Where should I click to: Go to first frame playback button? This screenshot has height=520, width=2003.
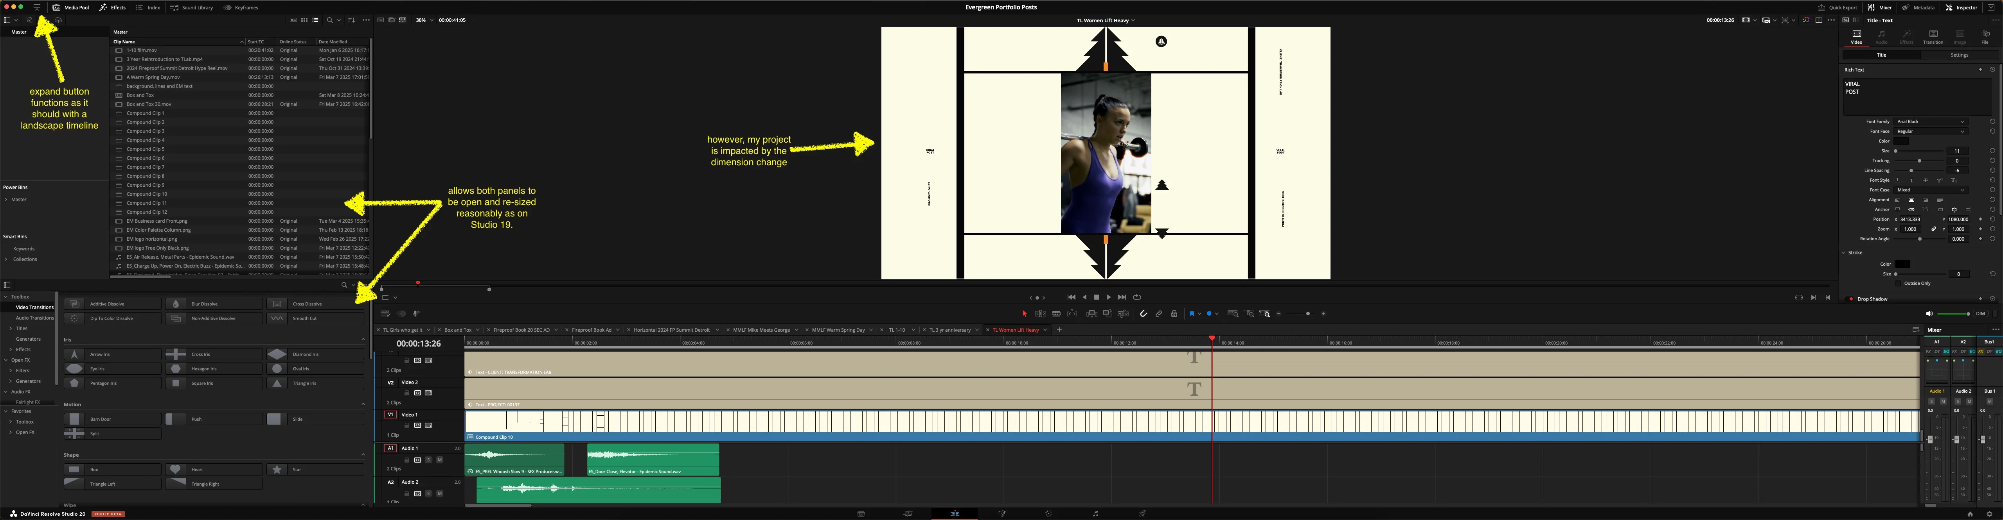[1072, 297]
